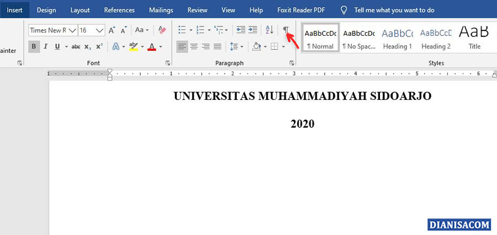The image size is (497, 235).
Task: Apply strikethrough to text
Action: click(x=76, y=47)
